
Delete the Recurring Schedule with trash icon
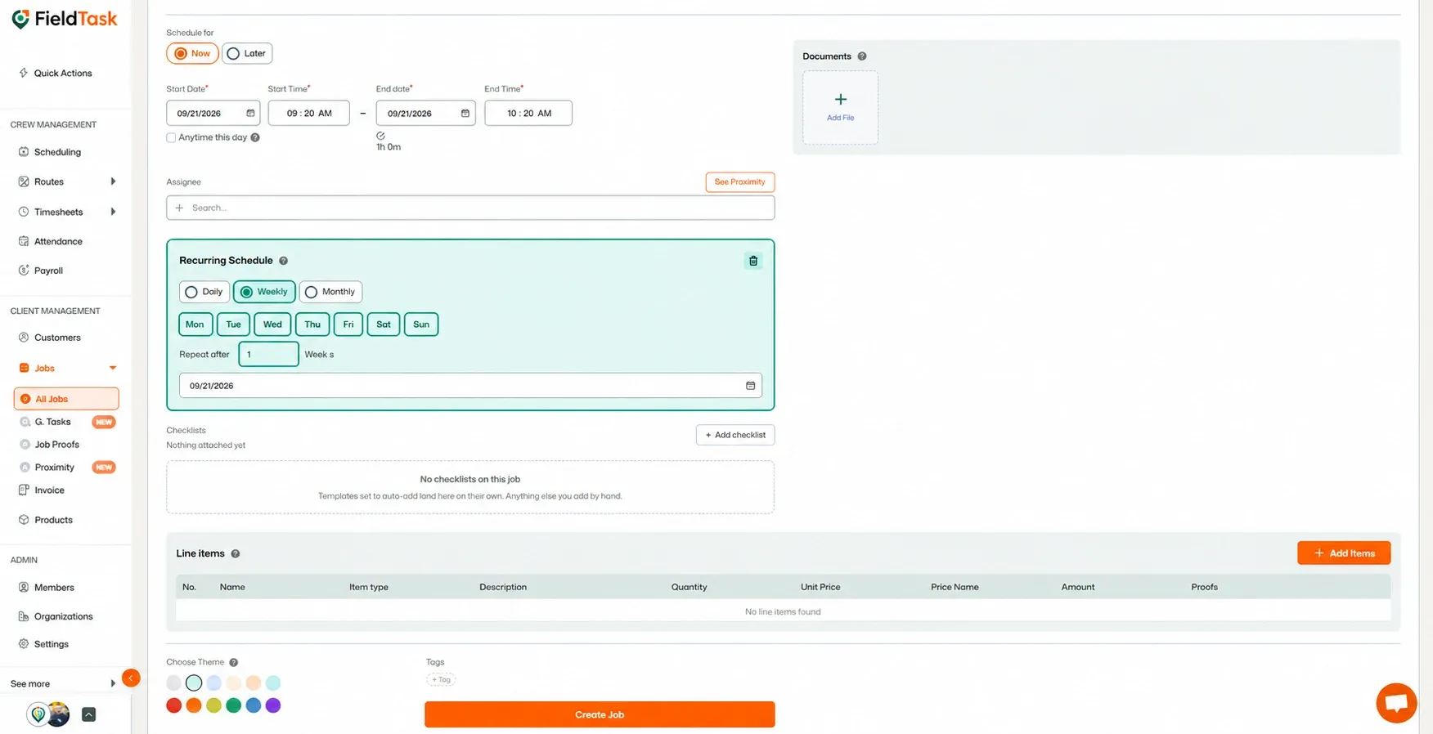point(753,261)
